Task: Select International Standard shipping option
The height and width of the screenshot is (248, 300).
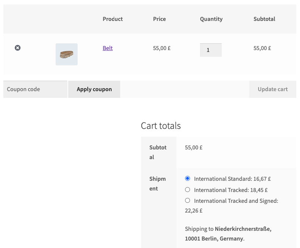Action: coord(187,179)
